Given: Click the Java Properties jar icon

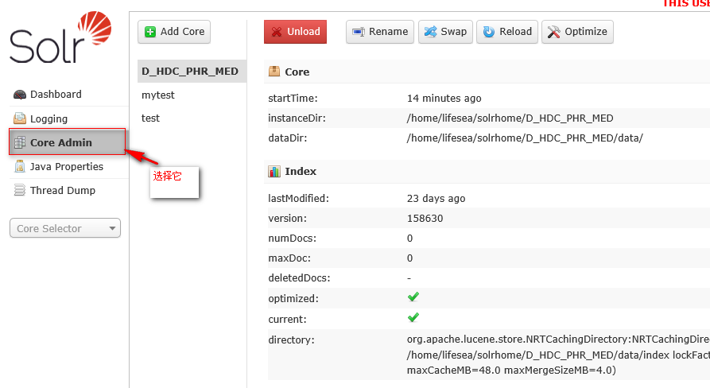Looking at the screenshot, I should pyautogui.click(x=19, y=167).
